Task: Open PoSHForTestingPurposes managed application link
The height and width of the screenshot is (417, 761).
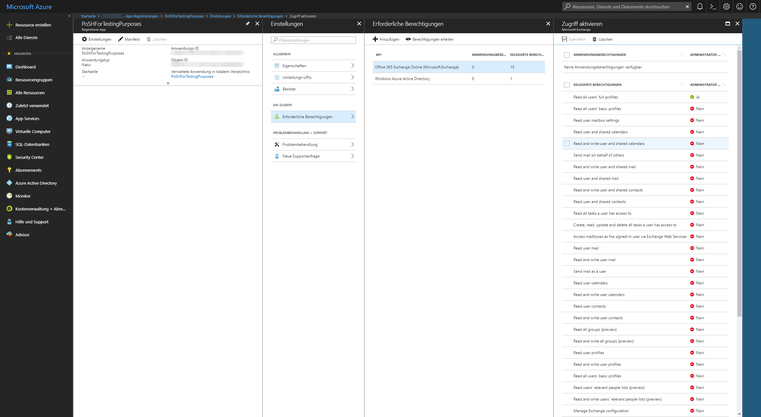Action: (x=192, y=76)
